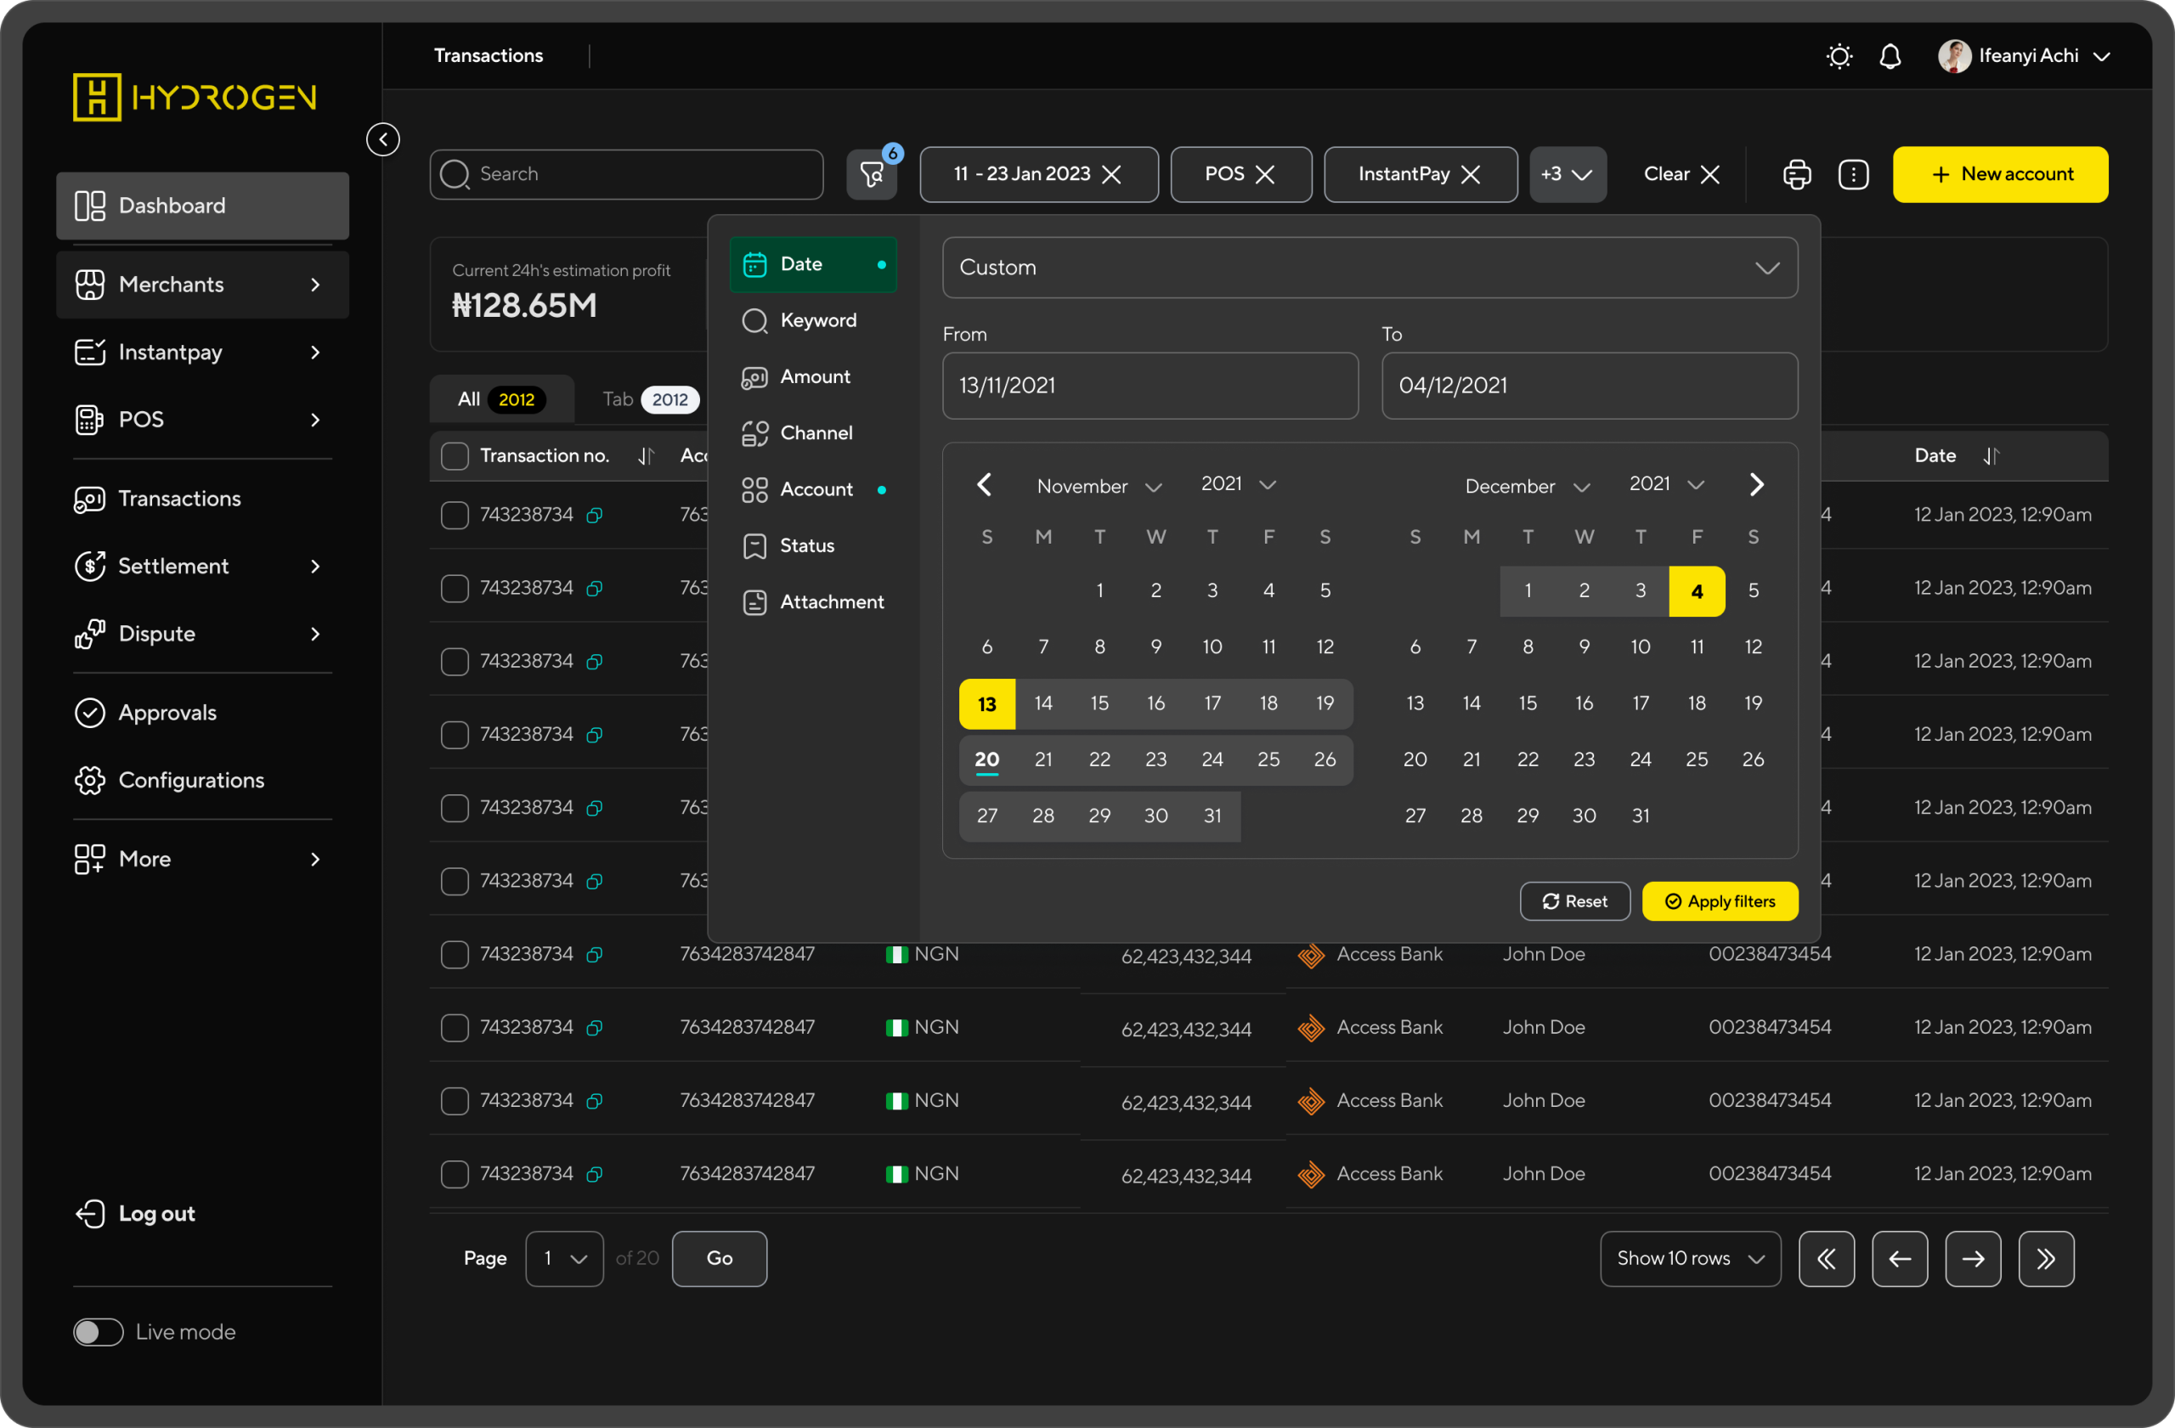Click the From date input field
Image resolution: width=2175 pixels, height=1428 pixels.
click(1150, 386)
